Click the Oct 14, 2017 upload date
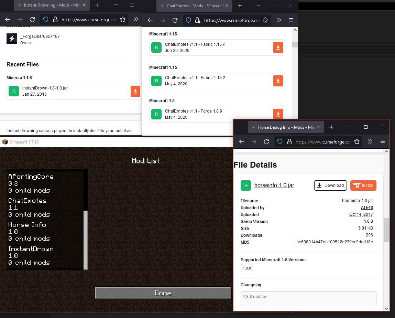395x318 pixels. tap(361, 214)
